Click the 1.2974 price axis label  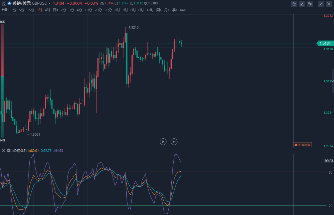(x=328, y=146)
